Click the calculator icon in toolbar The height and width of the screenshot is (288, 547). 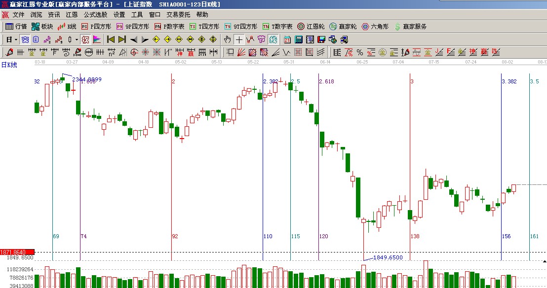pyautogui.click(x=300, y=39)
